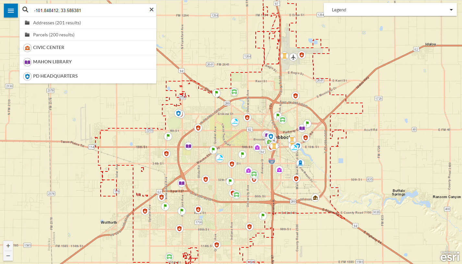This screenshot has width=462, height=264.
Task: Click the airplane airport marker
Action: tap(293, 57)
